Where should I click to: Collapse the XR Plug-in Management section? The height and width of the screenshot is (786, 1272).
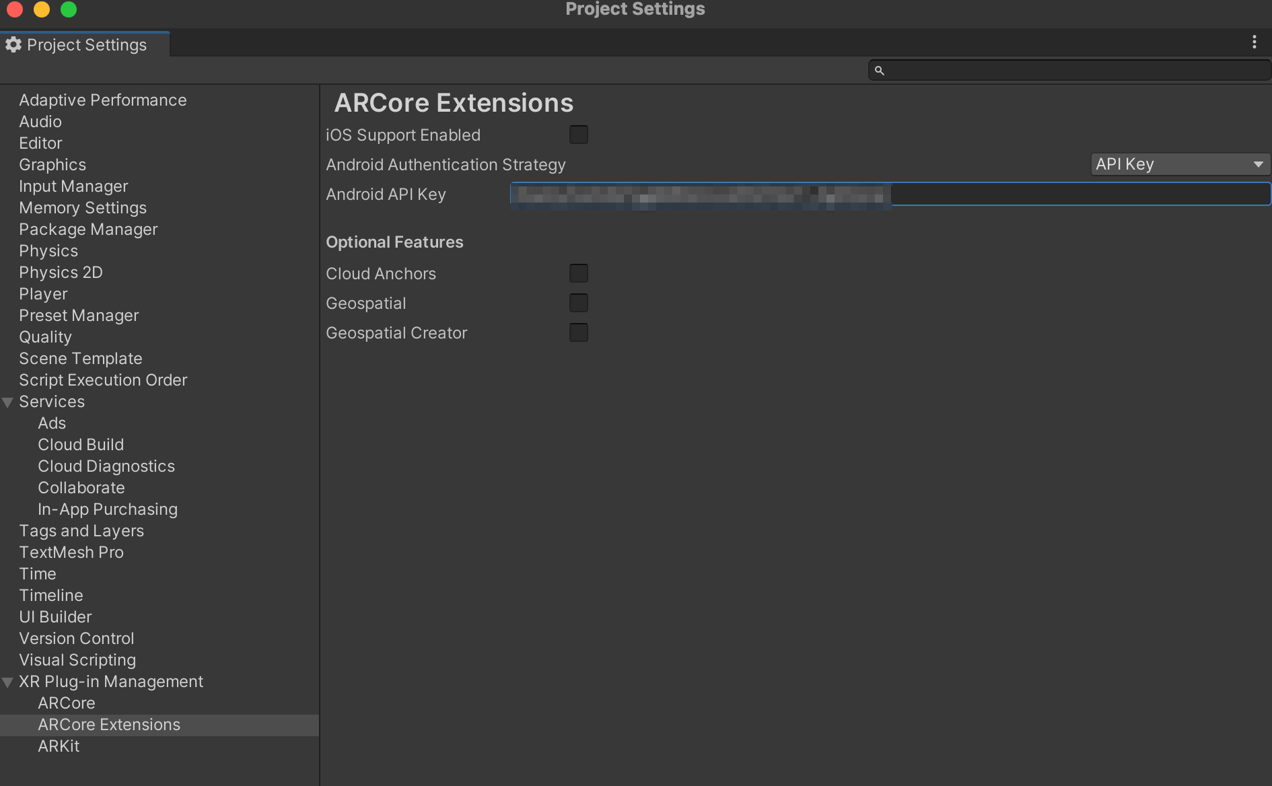pyautogui.click(x=8, y=682)
